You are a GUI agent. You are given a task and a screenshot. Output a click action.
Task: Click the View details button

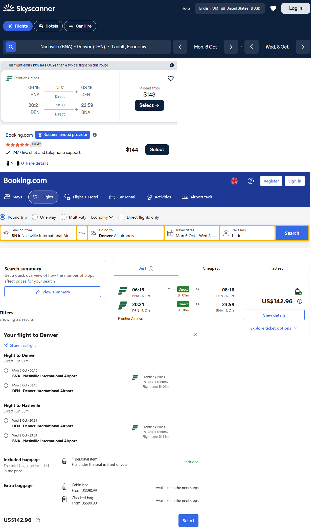[x=274, y=315]
